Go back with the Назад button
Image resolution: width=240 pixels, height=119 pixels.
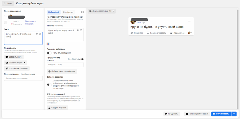click(8, 3)
